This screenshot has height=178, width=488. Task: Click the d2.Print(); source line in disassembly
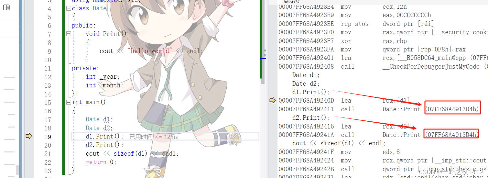[311, 117]
